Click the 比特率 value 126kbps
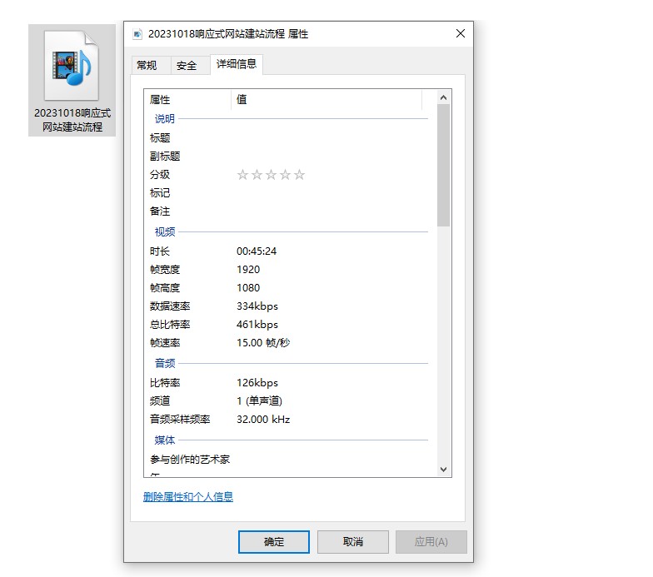This screenshot has width=653, height=577. click(257, 383)
